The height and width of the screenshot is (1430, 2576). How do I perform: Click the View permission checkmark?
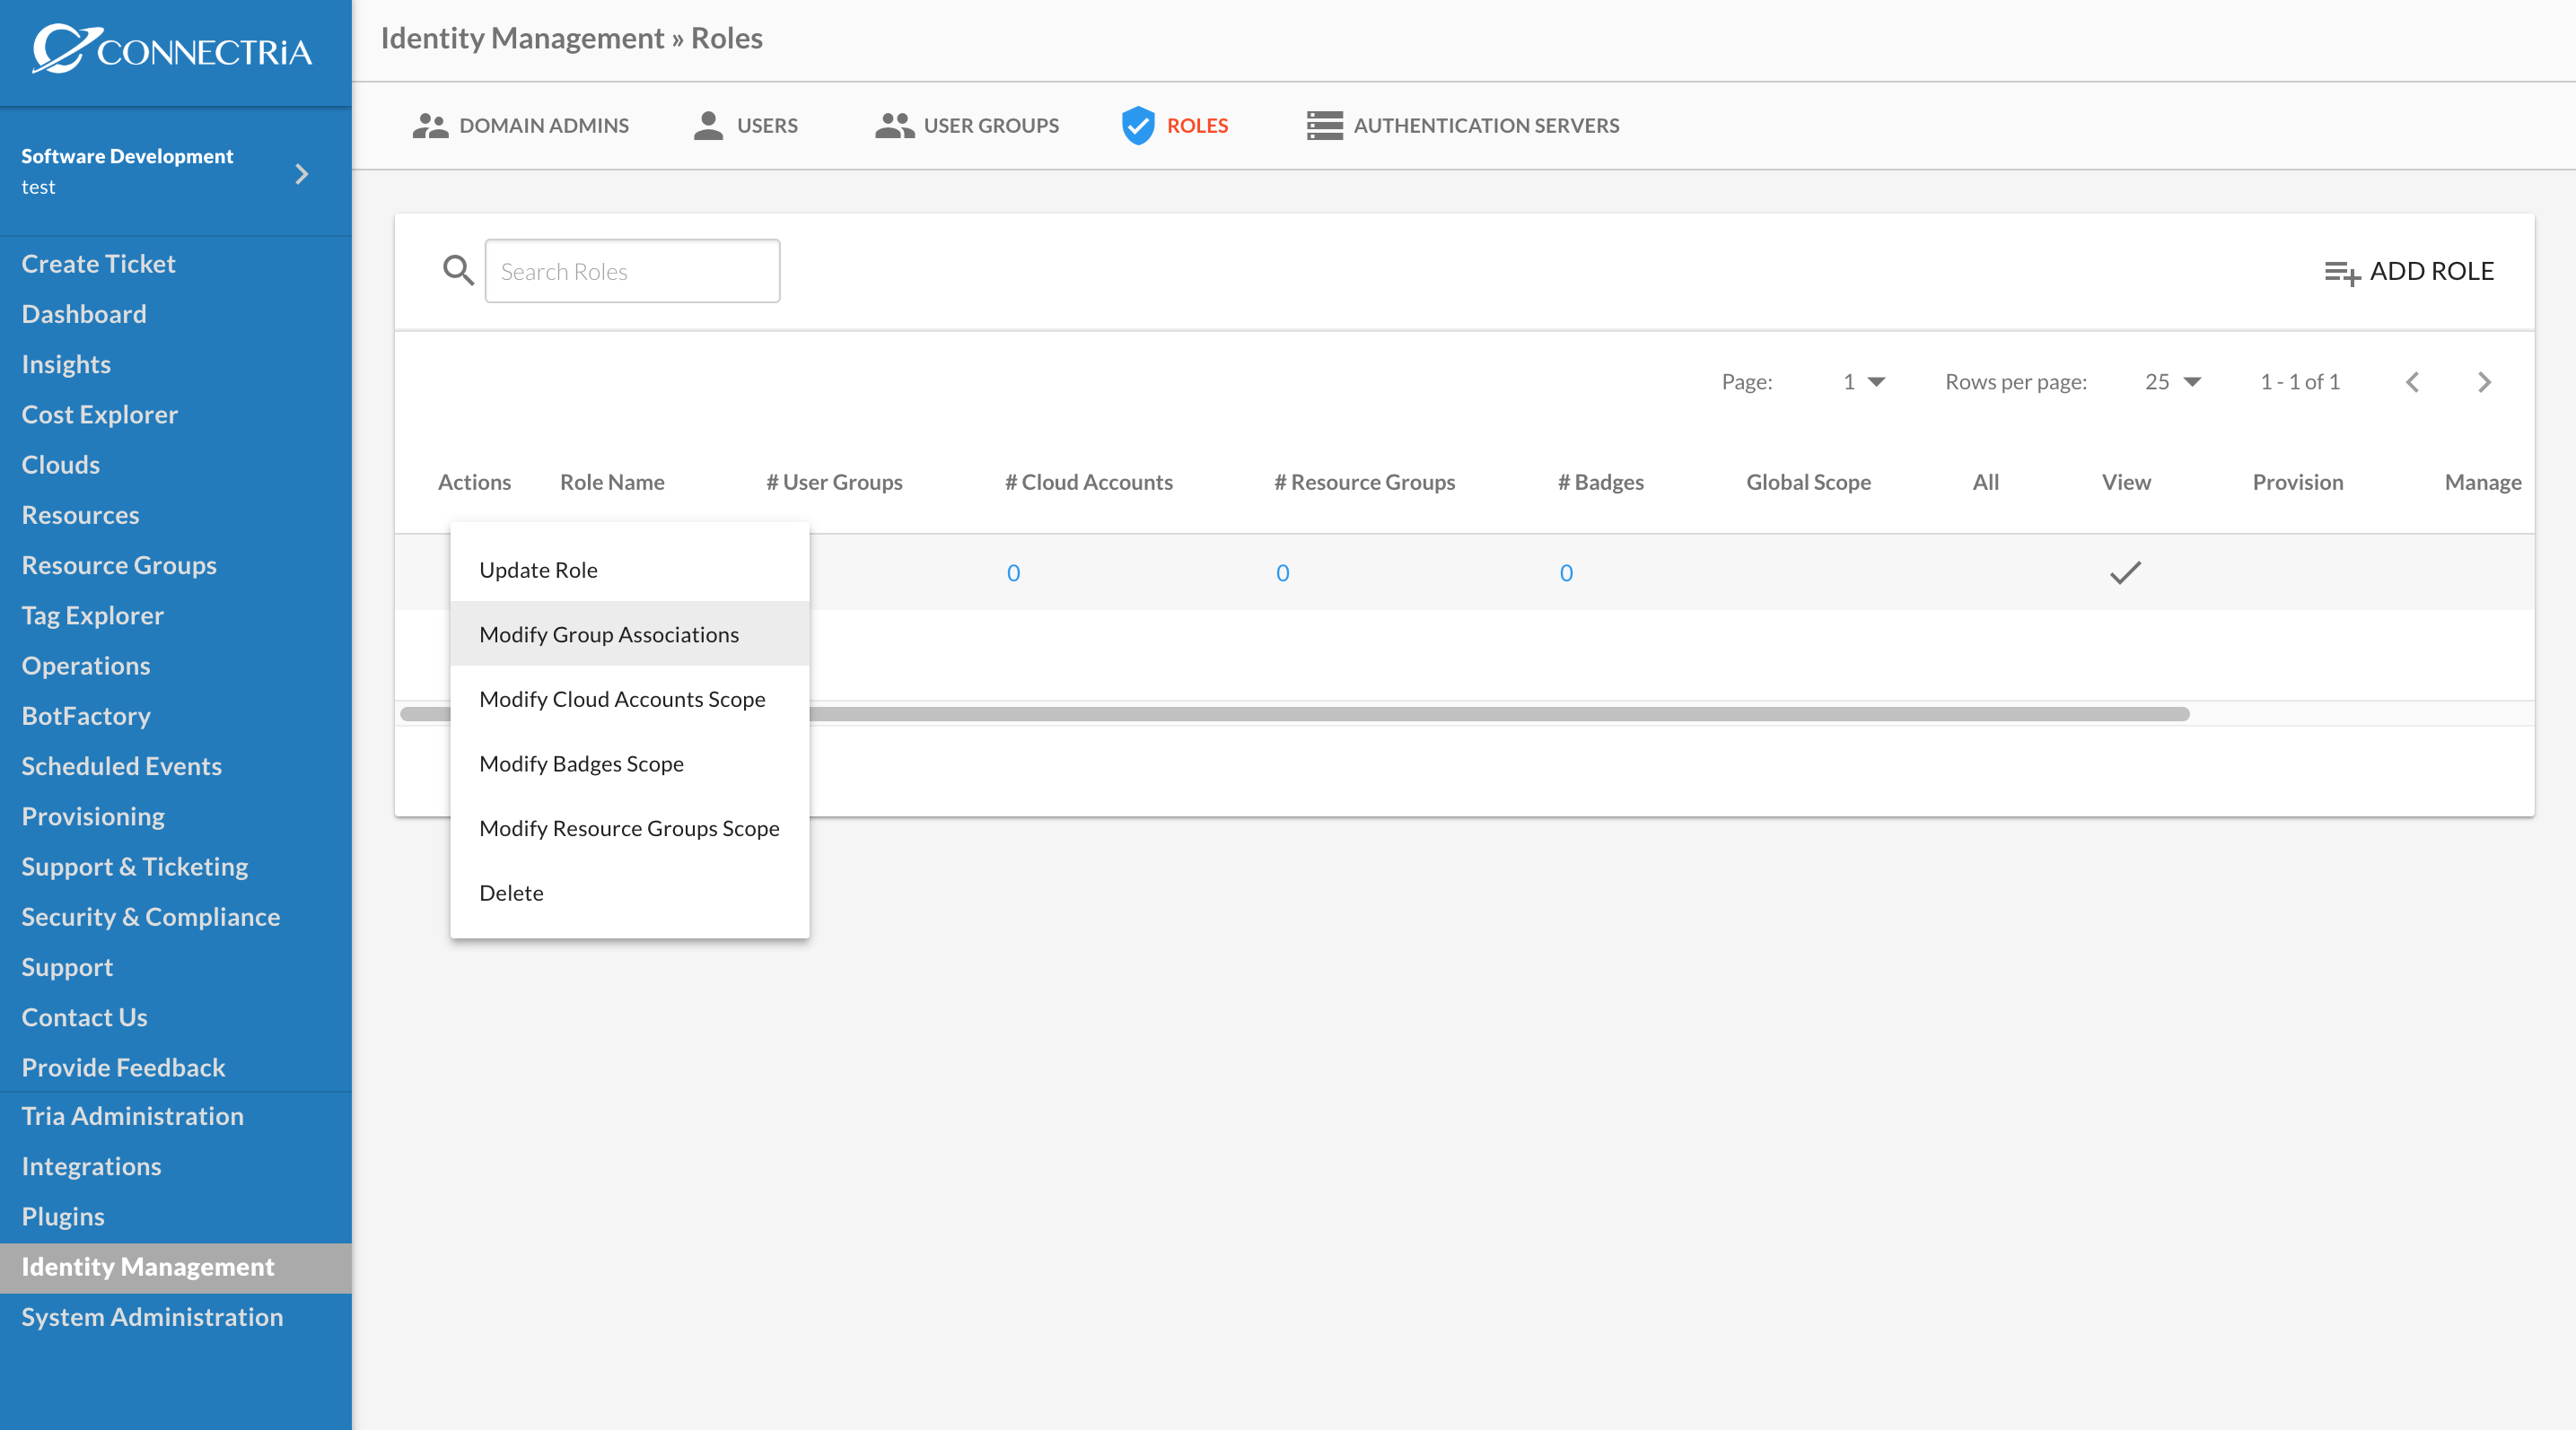tap(2125, 572)
